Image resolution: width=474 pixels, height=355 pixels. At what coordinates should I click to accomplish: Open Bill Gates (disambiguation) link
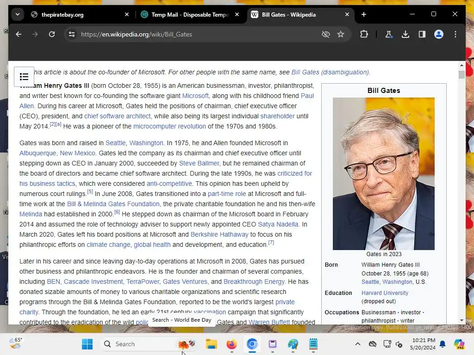(330, 73)
